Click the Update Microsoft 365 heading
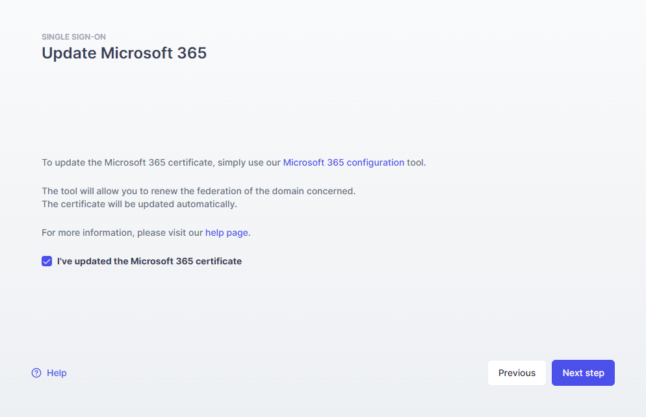 coord(124,53)
